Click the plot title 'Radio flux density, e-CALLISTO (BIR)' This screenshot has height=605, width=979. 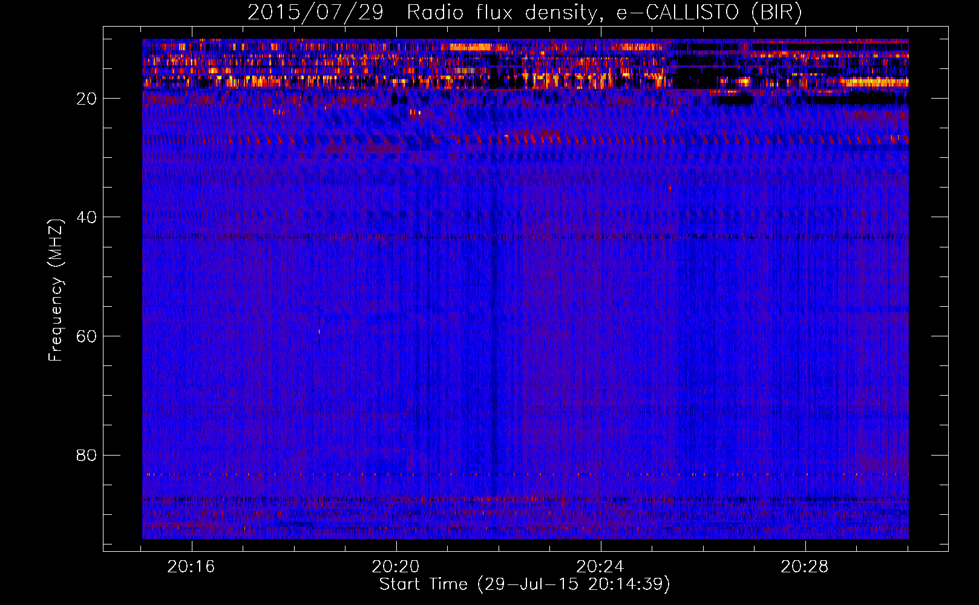(x=604, y=13)
